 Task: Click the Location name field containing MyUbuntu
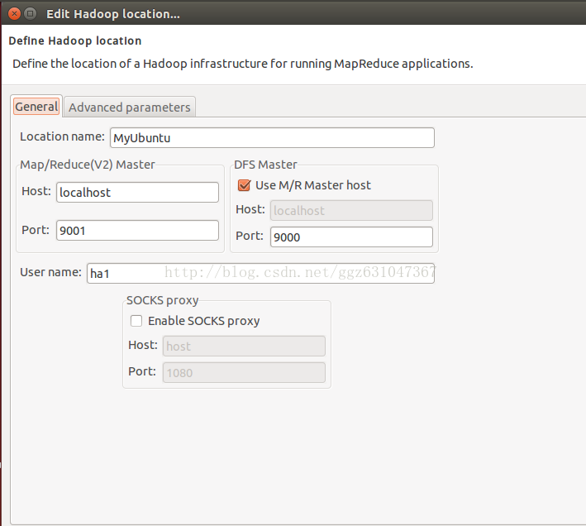click(x=272, y=137)
